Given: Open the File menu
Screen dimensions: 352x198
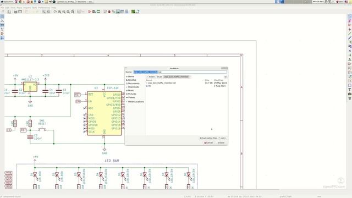Looking at the screenshot, I should click(x=2, y=8).
